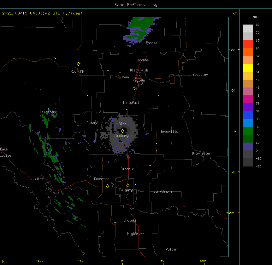Click the Ponoka city label
This screenshot has height=265, width=272.
pos(151,43)
